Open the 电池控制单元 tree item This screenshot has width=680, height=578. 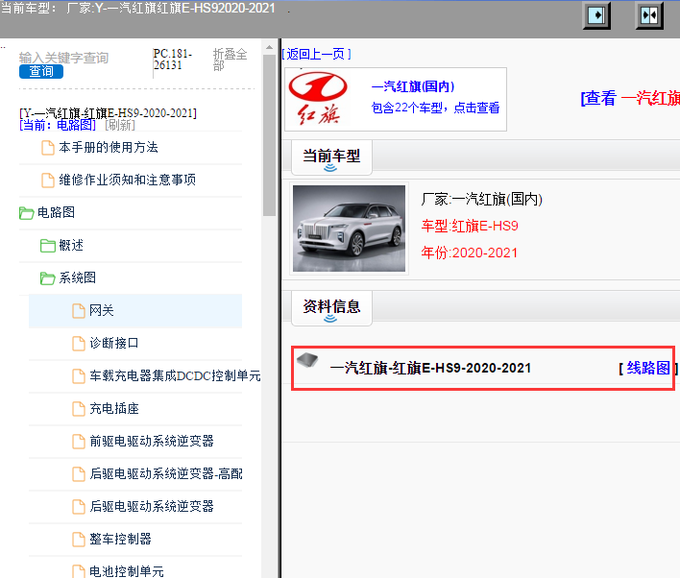pos(127,571)
